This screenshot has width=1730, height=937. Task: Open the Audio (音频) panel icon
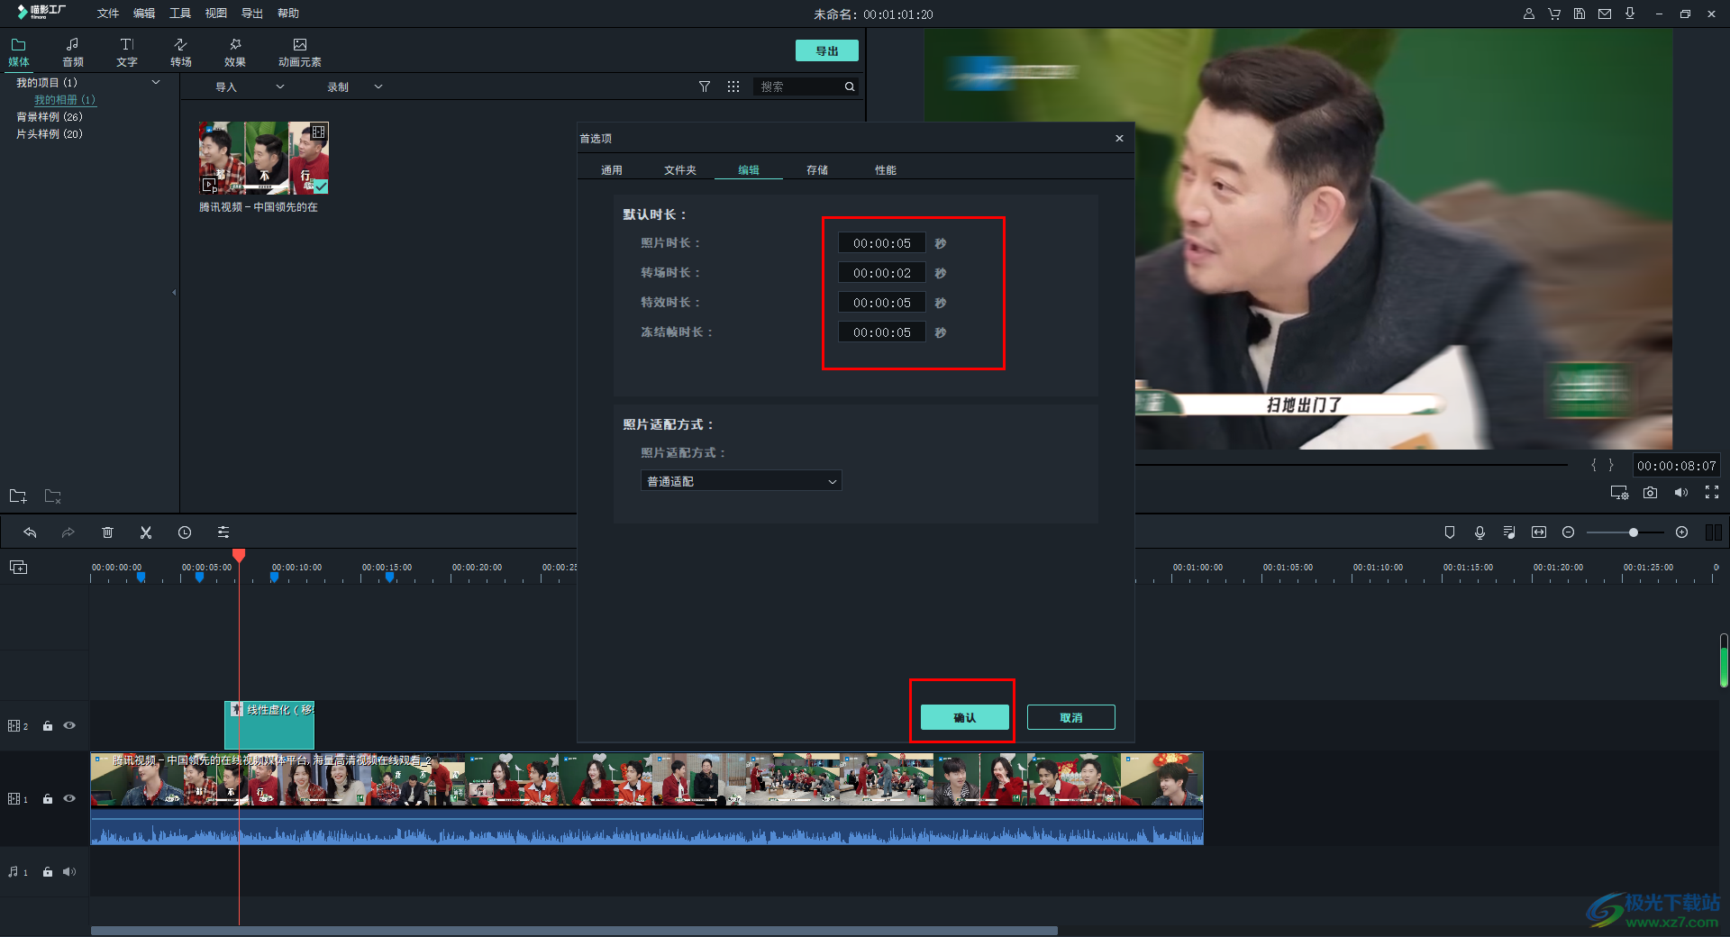pyautogui.click(x=72, y=51)
